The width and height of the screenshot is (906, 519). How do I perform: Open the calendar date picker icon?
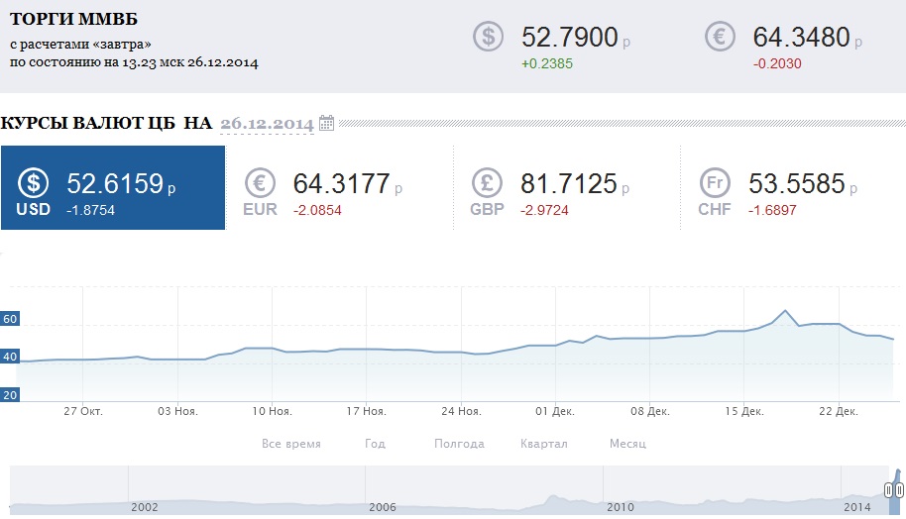click(x=326, y=123)
